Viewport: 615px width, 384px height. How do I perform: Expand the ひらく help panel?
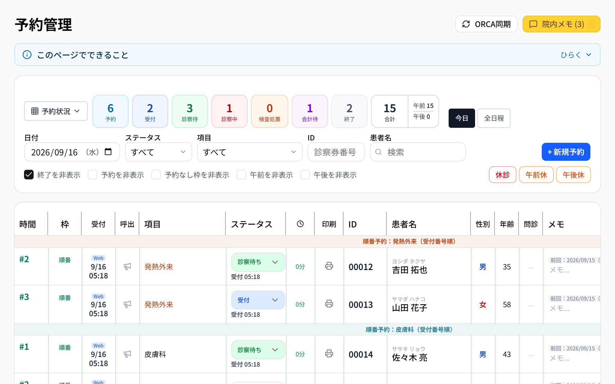pos(576,55)
